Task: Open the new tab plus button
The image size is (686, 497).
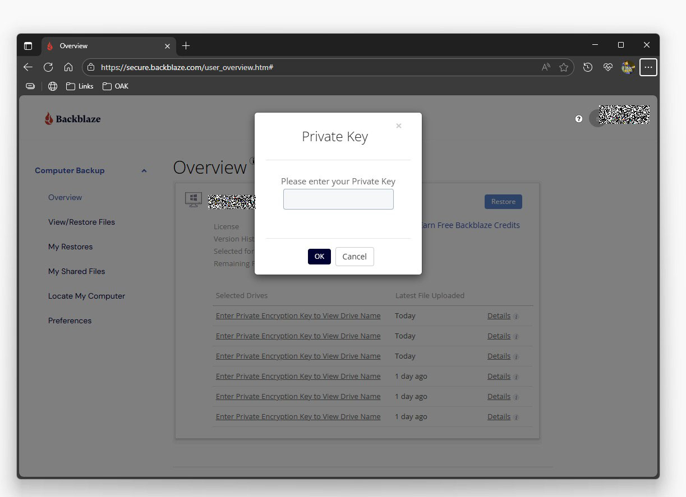Action: tap(186, 46)
